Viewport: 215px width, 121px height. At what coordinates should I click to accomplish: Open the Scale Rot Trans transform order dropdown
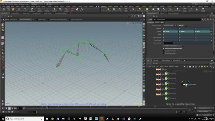[x=170, y=26]
